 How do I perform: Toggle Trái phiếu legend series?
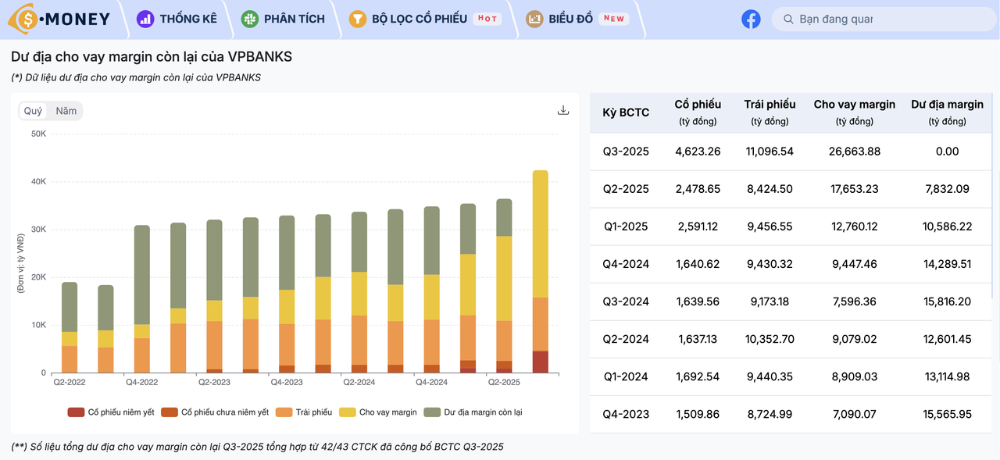304,412
